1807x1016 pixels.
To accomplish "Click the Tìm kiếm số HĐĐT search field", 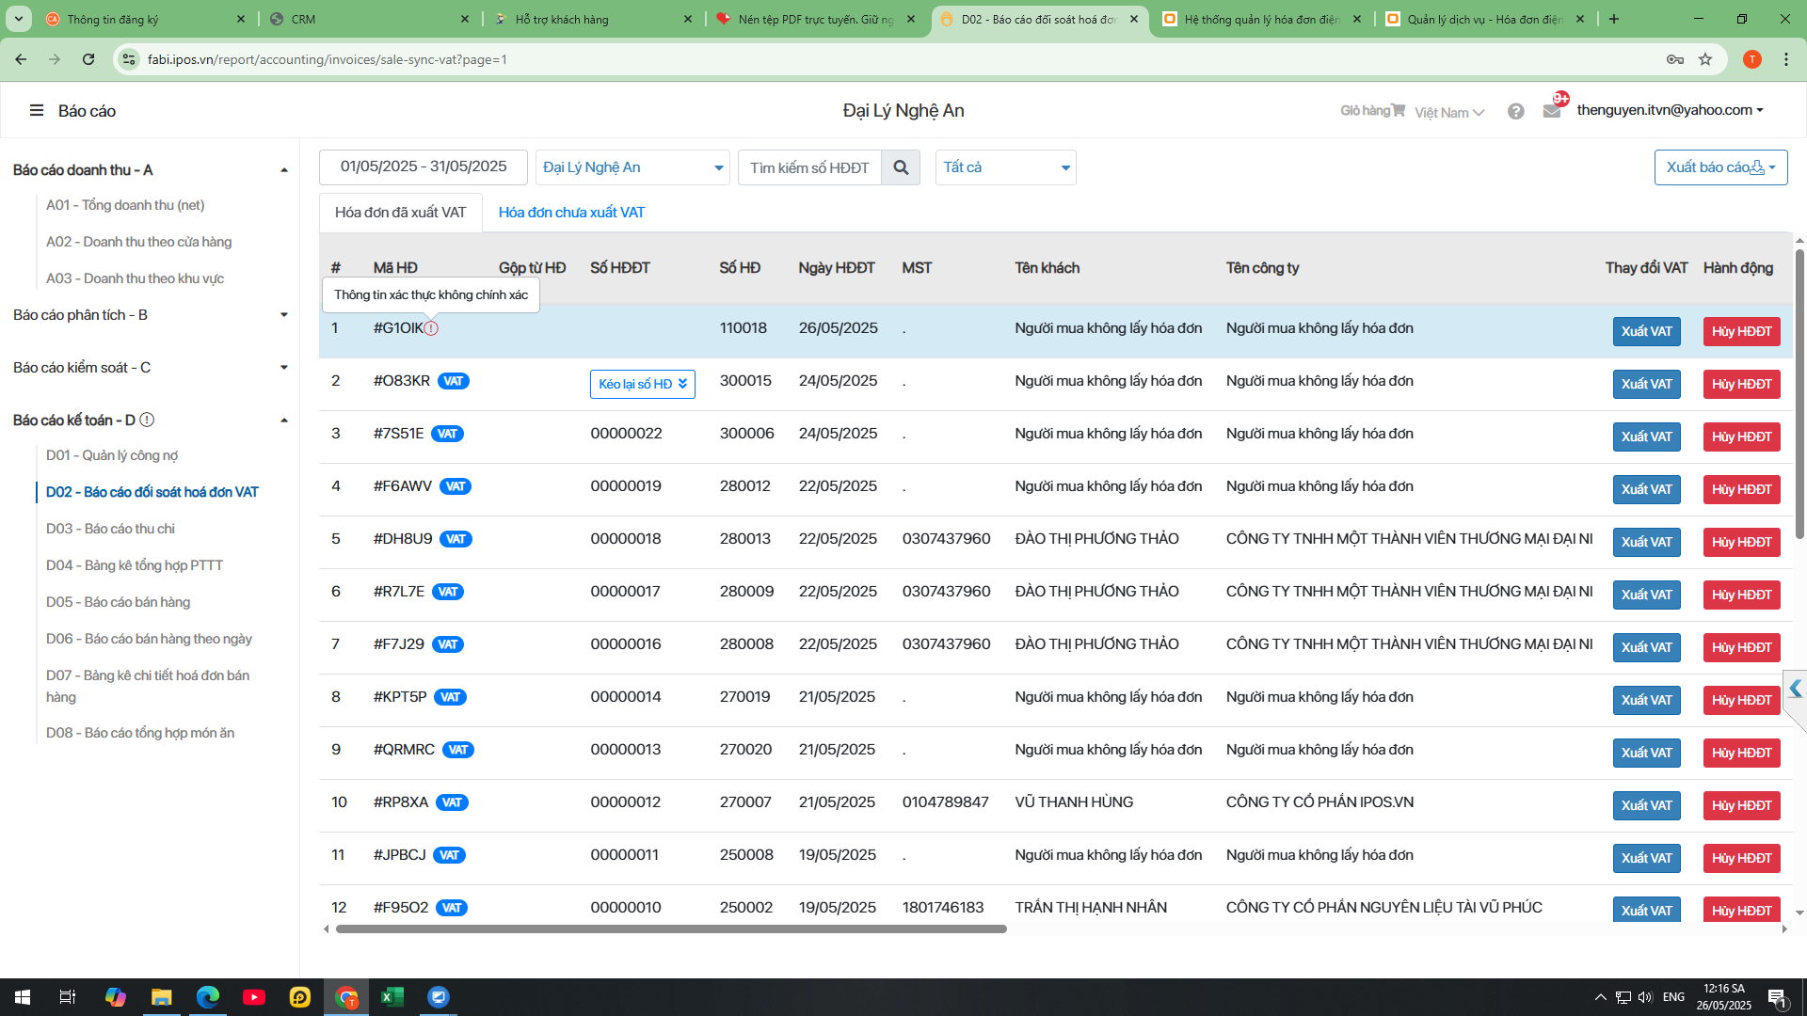I will (x=809, y=167).
